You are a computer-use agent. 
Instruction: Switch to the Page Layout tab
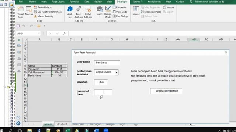point(58,1)
